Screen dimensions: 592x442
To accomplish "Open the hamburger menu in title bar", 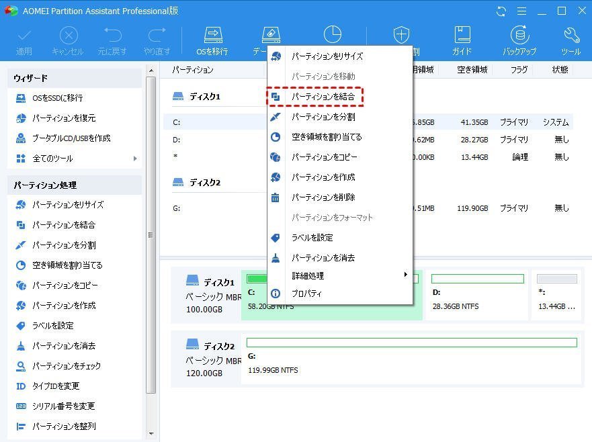I will pos(521,11).
